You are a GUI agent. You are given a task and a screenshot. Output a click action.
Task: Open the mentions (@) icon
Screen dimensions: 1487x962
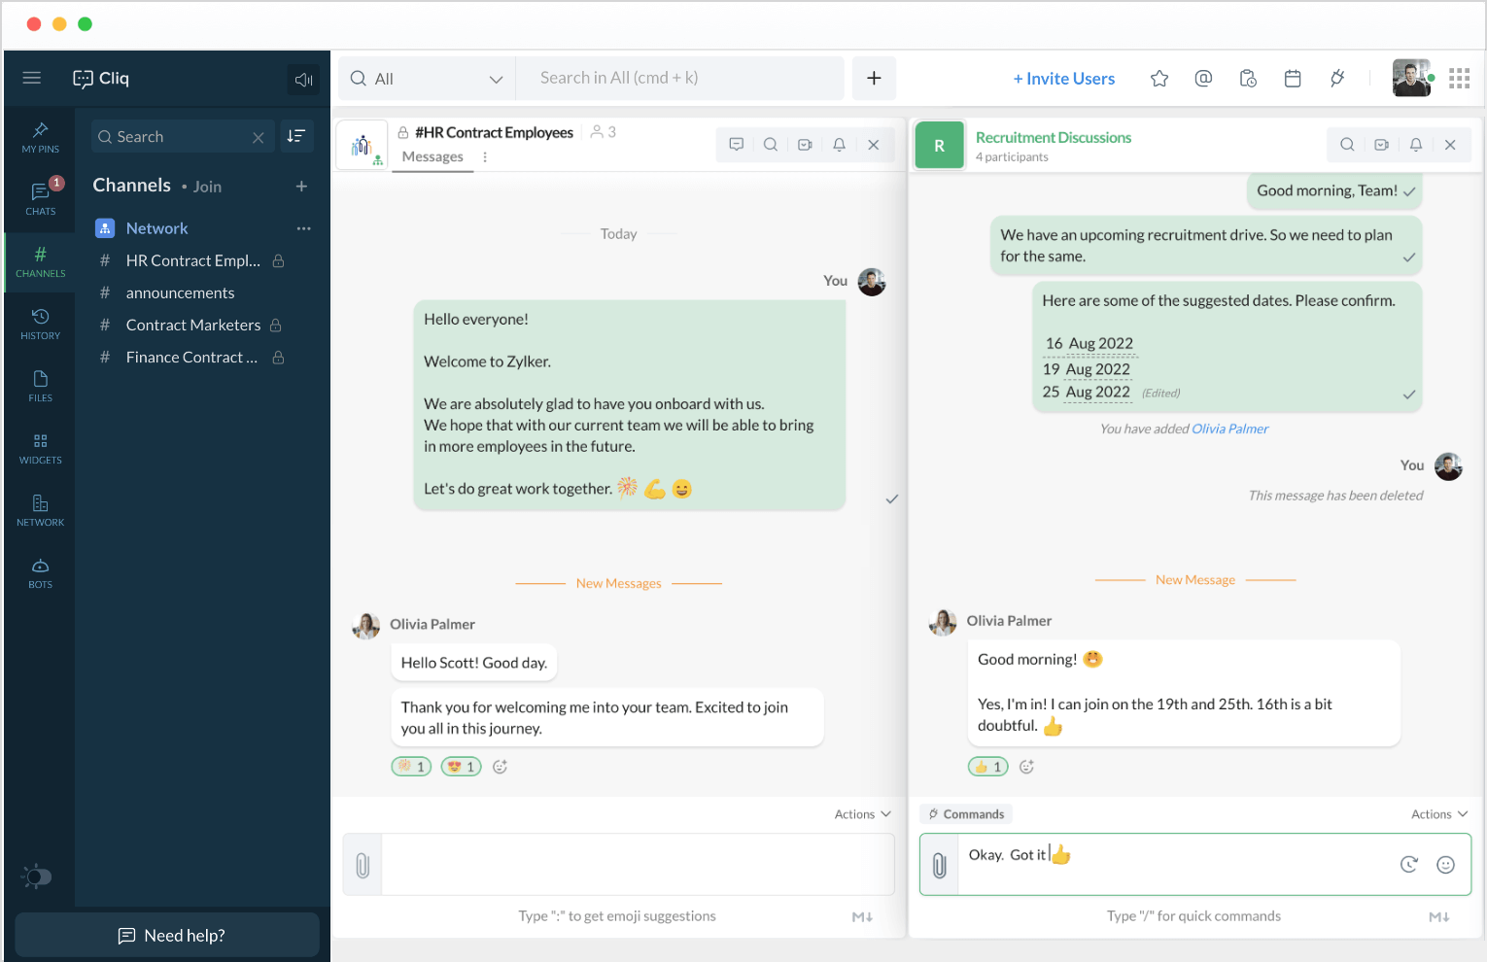[x=1203, y=79]
